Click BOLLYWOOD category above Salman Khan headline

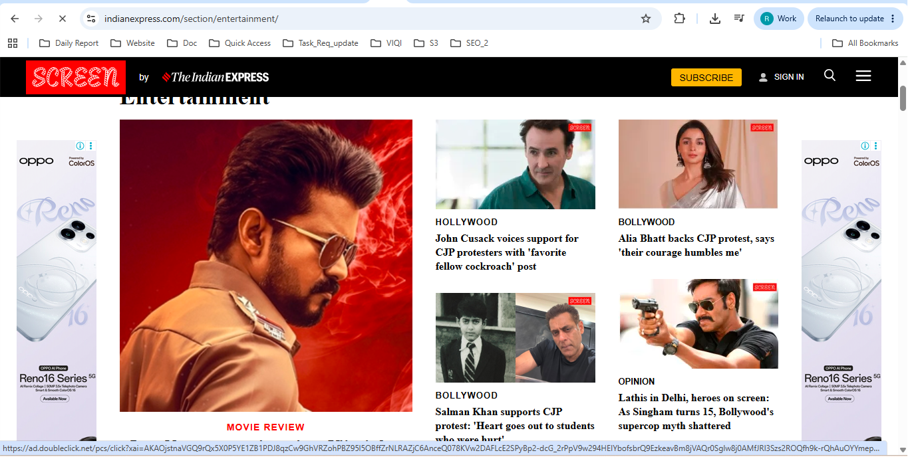pos(466,395)
